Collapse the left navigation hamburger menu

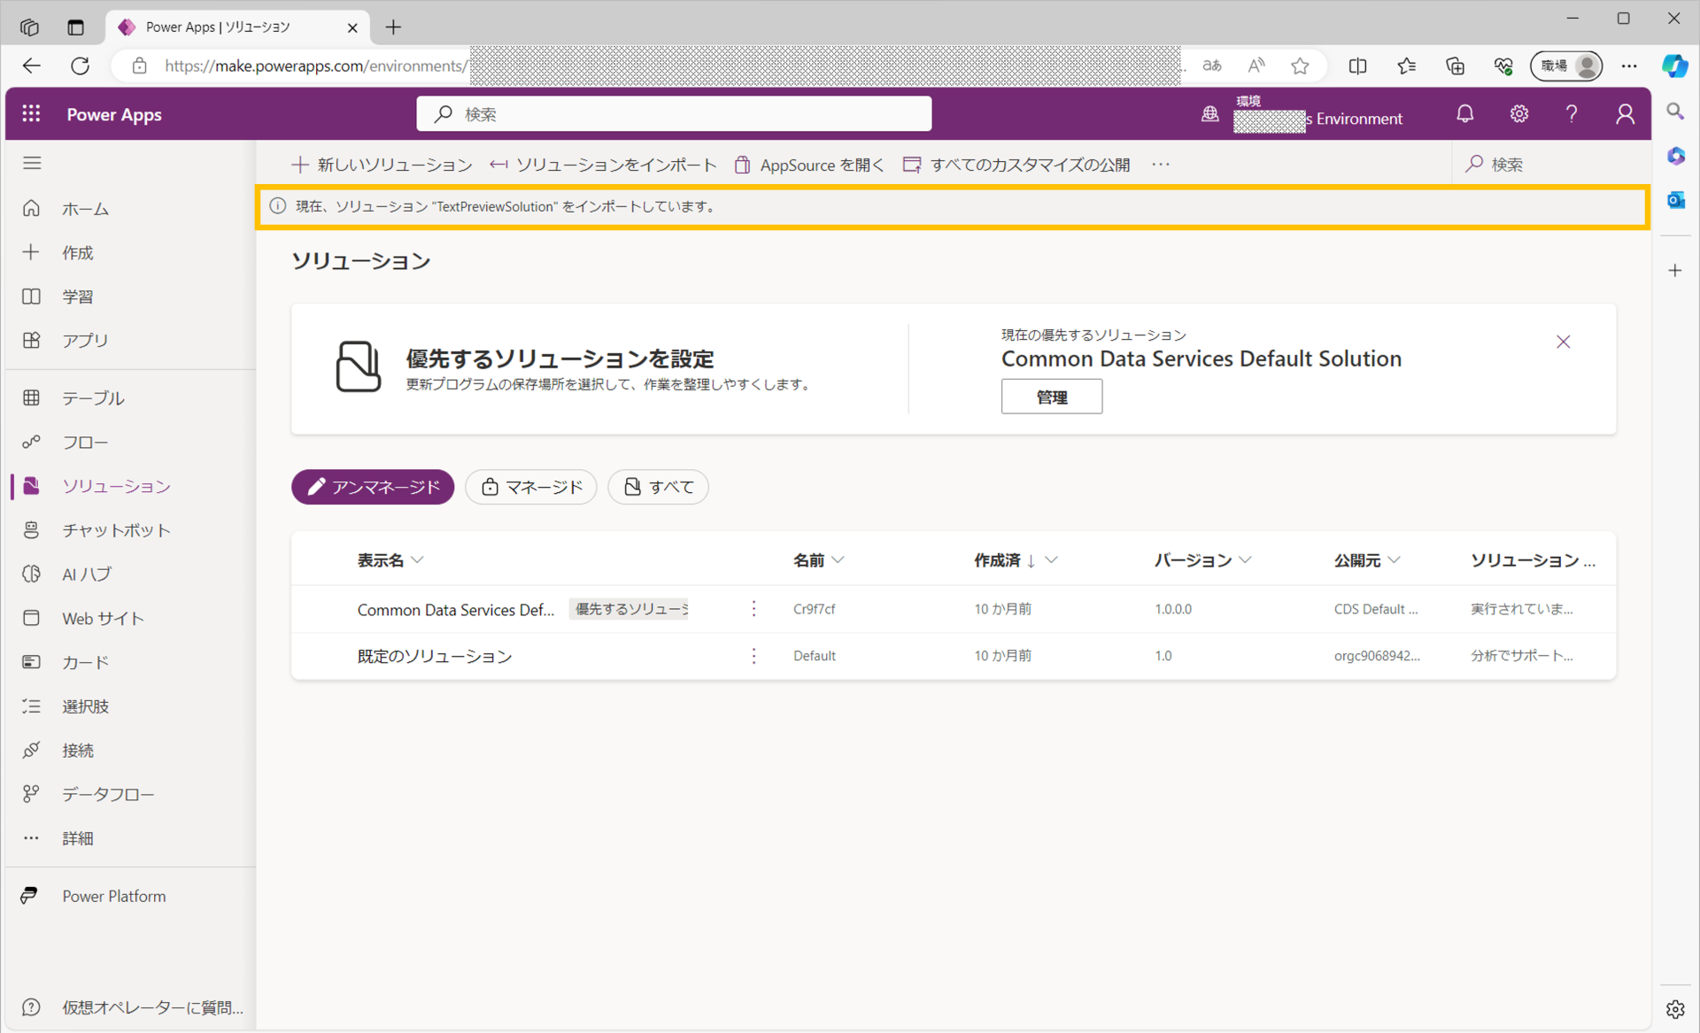click(32, 163)
